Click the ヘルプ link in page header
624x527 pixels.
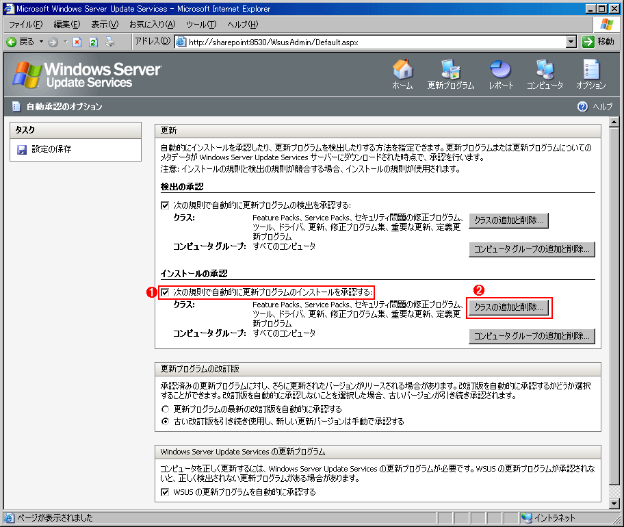tap(603, 107)
